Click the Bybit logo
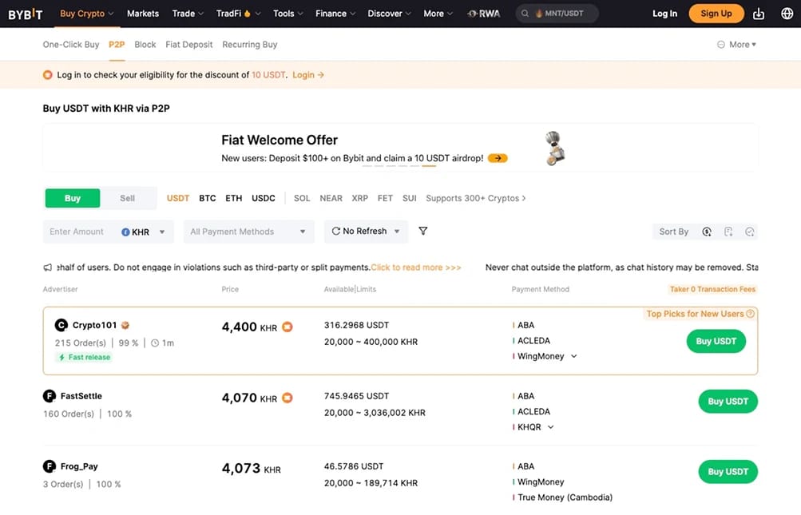This screenshot has width=801, height=515. (25, 14)
